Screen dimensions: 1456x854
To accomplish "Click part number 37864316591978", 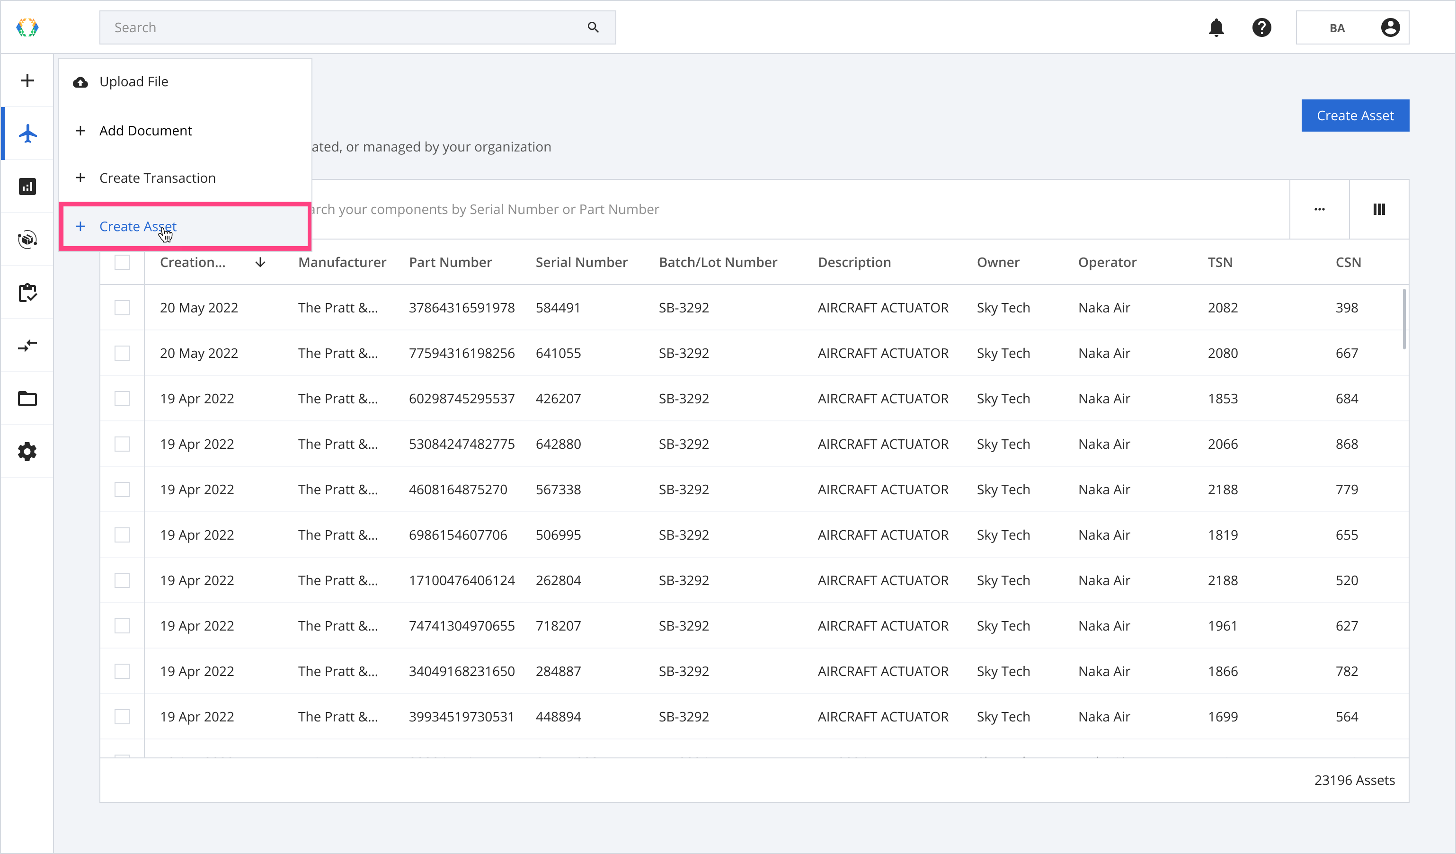I will point(462,307).
